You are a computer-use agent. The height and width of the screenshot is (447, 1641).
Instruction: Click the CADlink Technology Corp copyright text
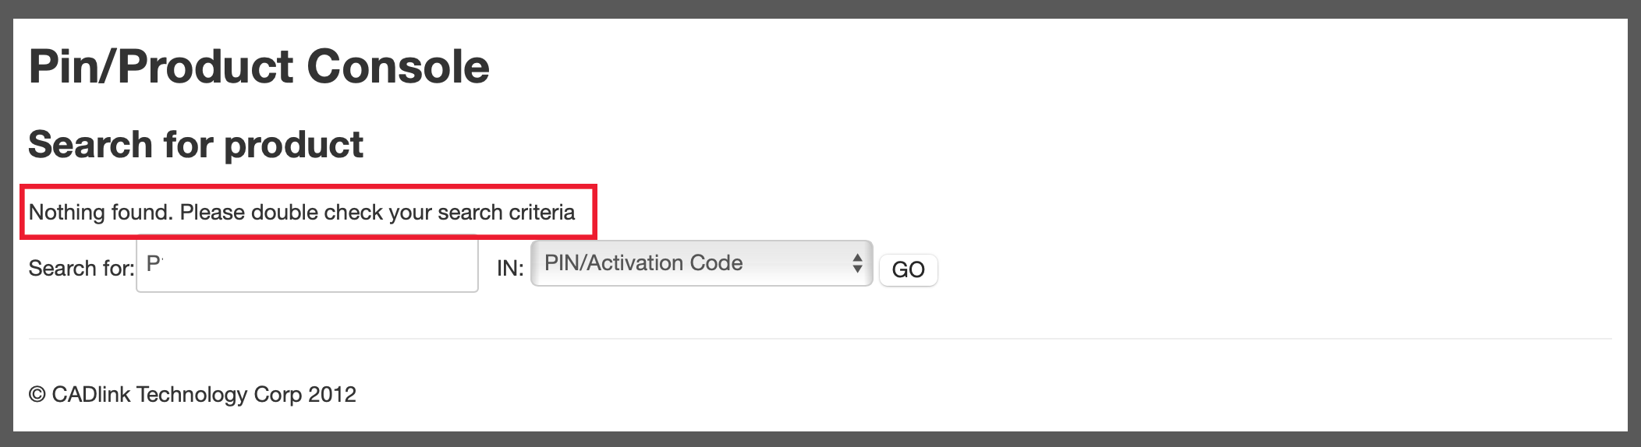(x=192, y=394)
